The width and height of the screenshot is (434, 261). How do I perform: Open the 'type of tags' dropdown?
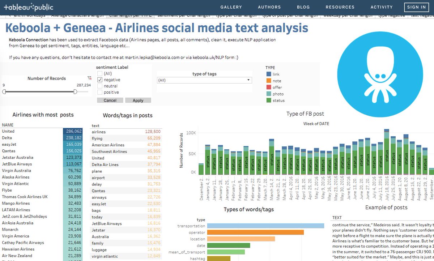[x=248, y=80]
